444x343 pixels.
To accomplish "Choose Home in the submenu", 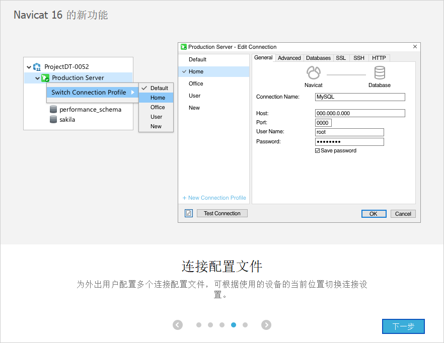I will (x=156, y=98).
